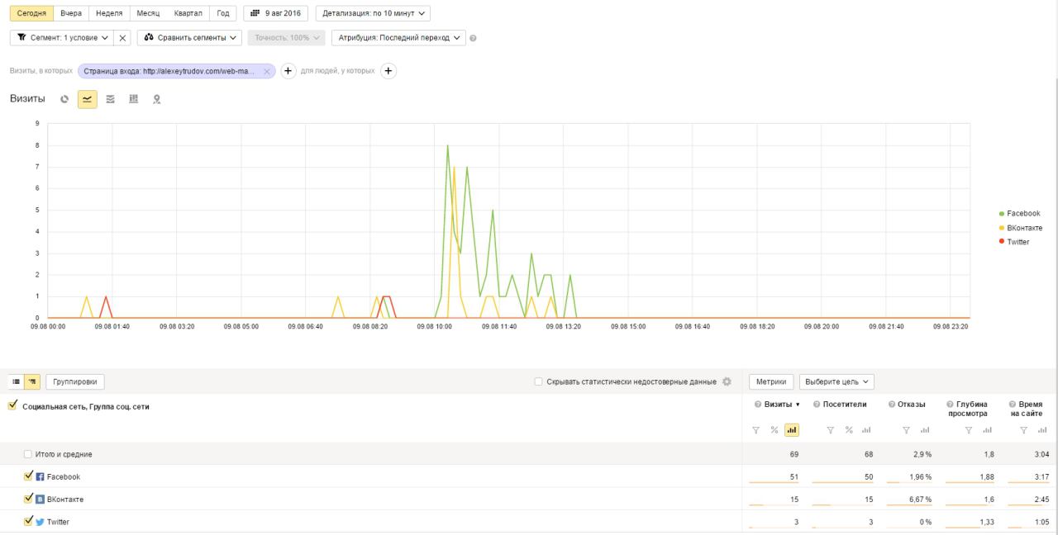Uncheck the Facebook row checkbox
Viewport: 1058px width, 535px height.
click(29, 476)
